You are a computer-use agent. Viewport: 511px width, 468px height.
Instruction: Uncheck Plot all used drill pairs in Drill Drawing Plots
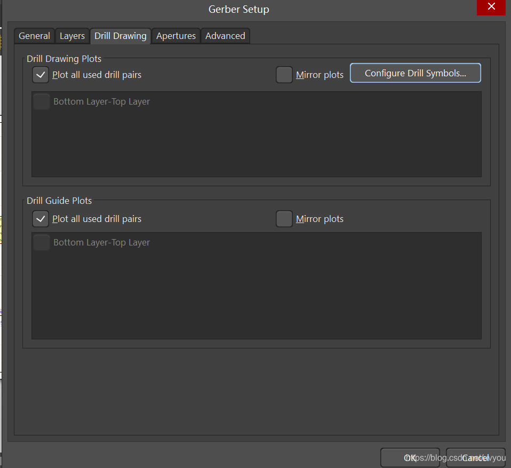[41, 75]
